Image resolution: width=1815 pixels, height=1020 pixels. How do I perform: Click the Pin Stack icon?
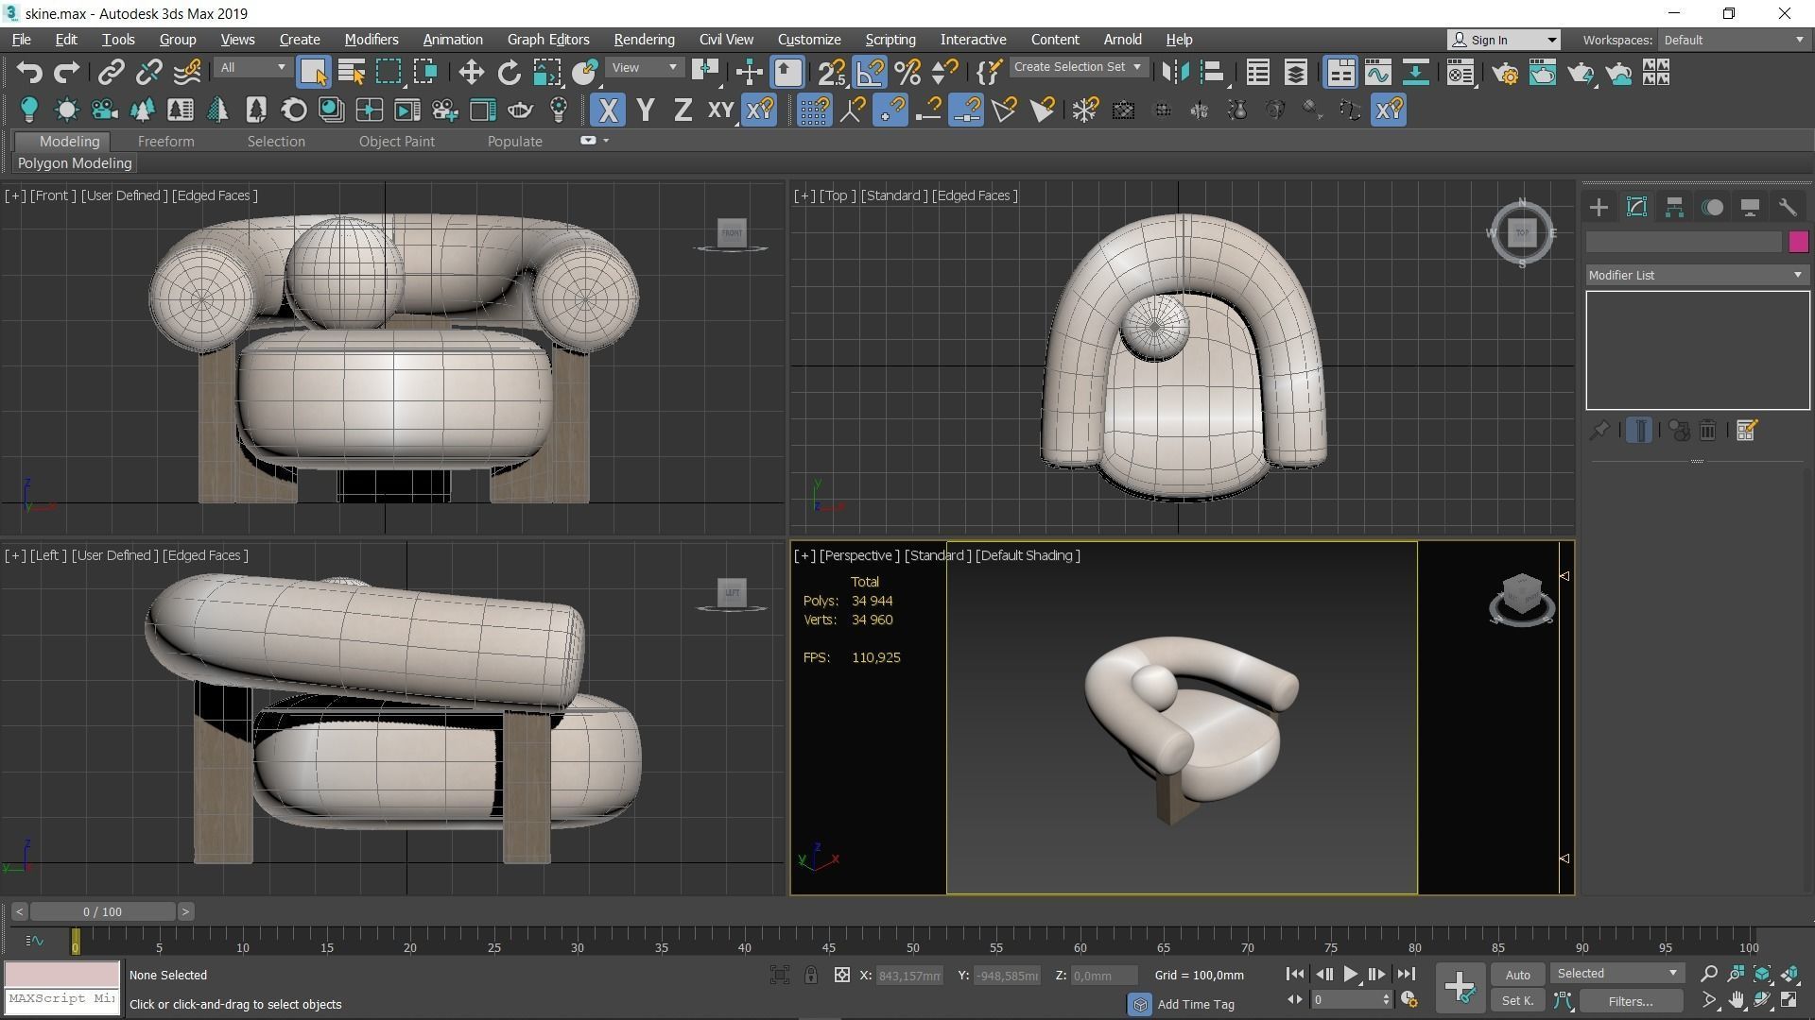pos(1599,430)
